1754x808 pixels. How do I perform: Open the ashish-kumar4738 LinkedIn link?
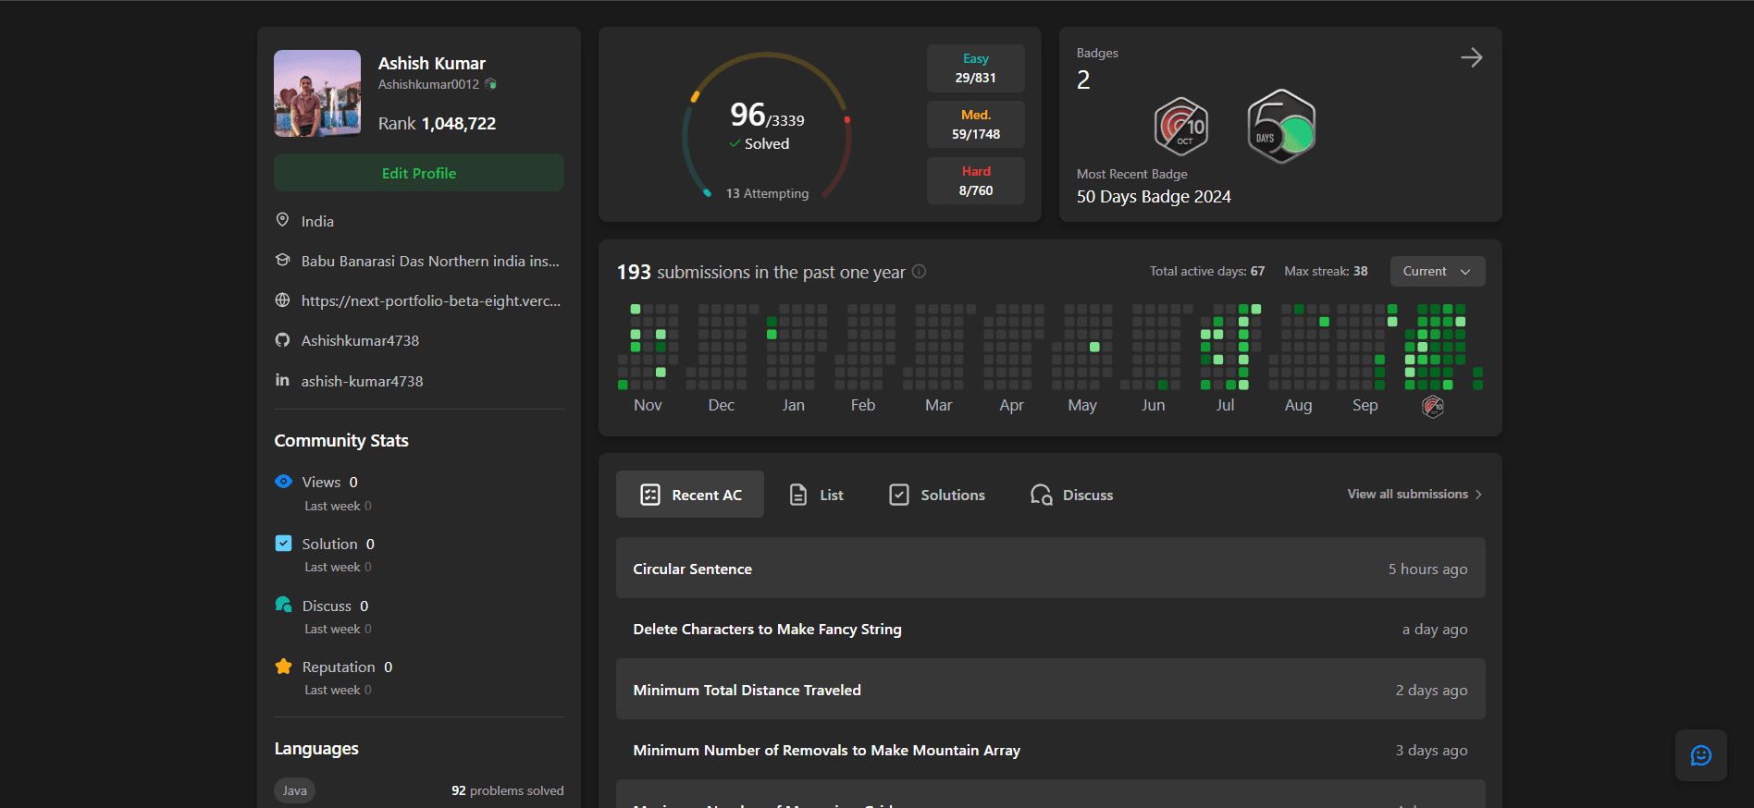pos(362,381)
